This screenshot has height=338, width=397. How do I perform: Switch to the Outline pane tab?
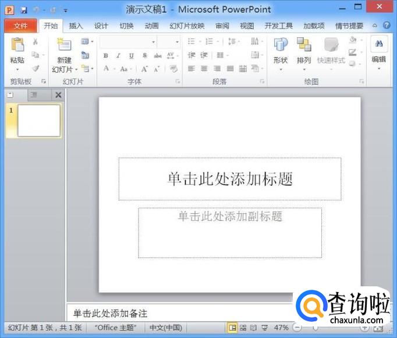point(34,95)
